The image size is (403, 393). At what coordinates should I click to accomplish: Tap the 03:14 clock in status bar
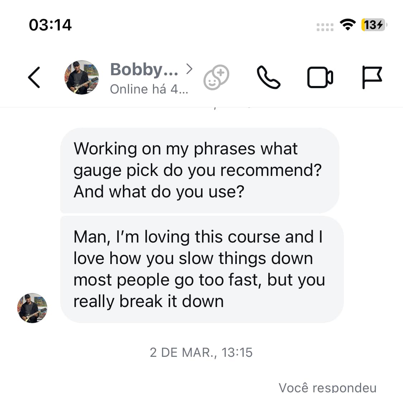(50, 25)
